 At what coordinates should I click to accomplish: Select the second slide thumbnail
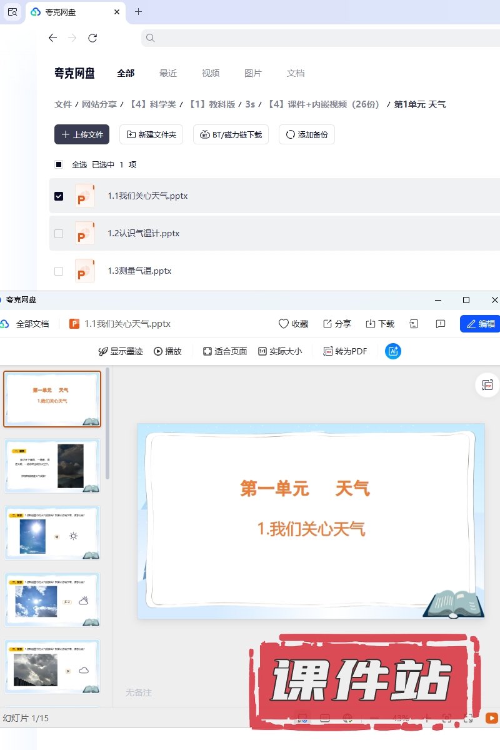[52, 466]
